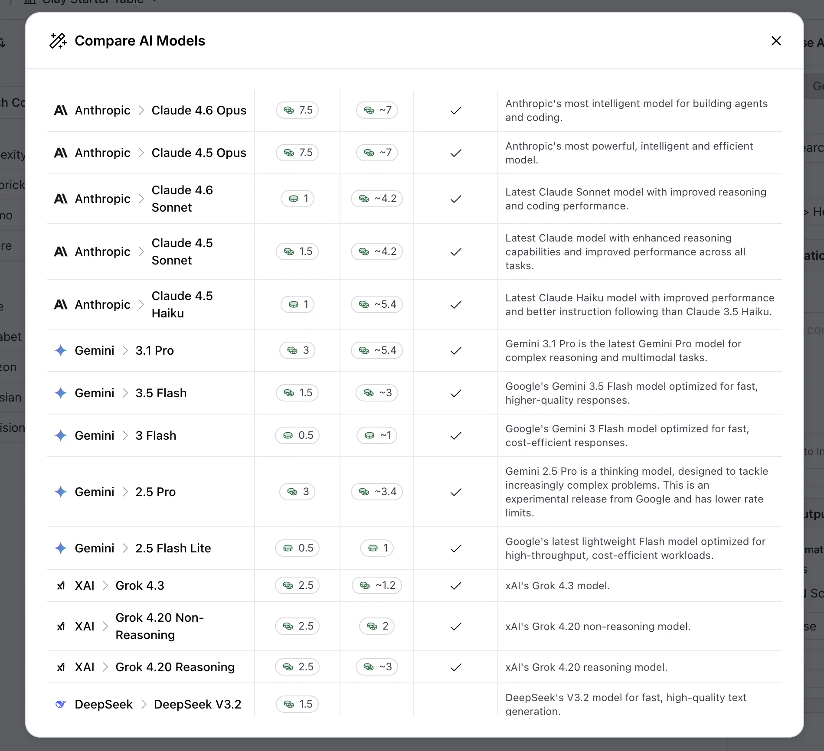Click the "Latest Claude Haiku model" description
The image size is (824, 751).
pyautogui.click(x=640, y=305)
